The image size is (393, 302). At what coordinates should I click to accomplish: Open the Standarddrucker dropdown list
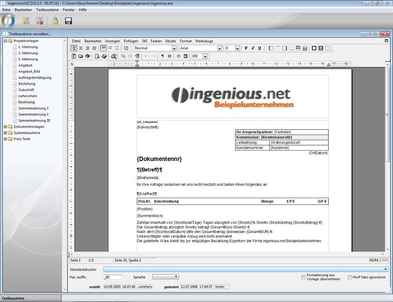385,269
